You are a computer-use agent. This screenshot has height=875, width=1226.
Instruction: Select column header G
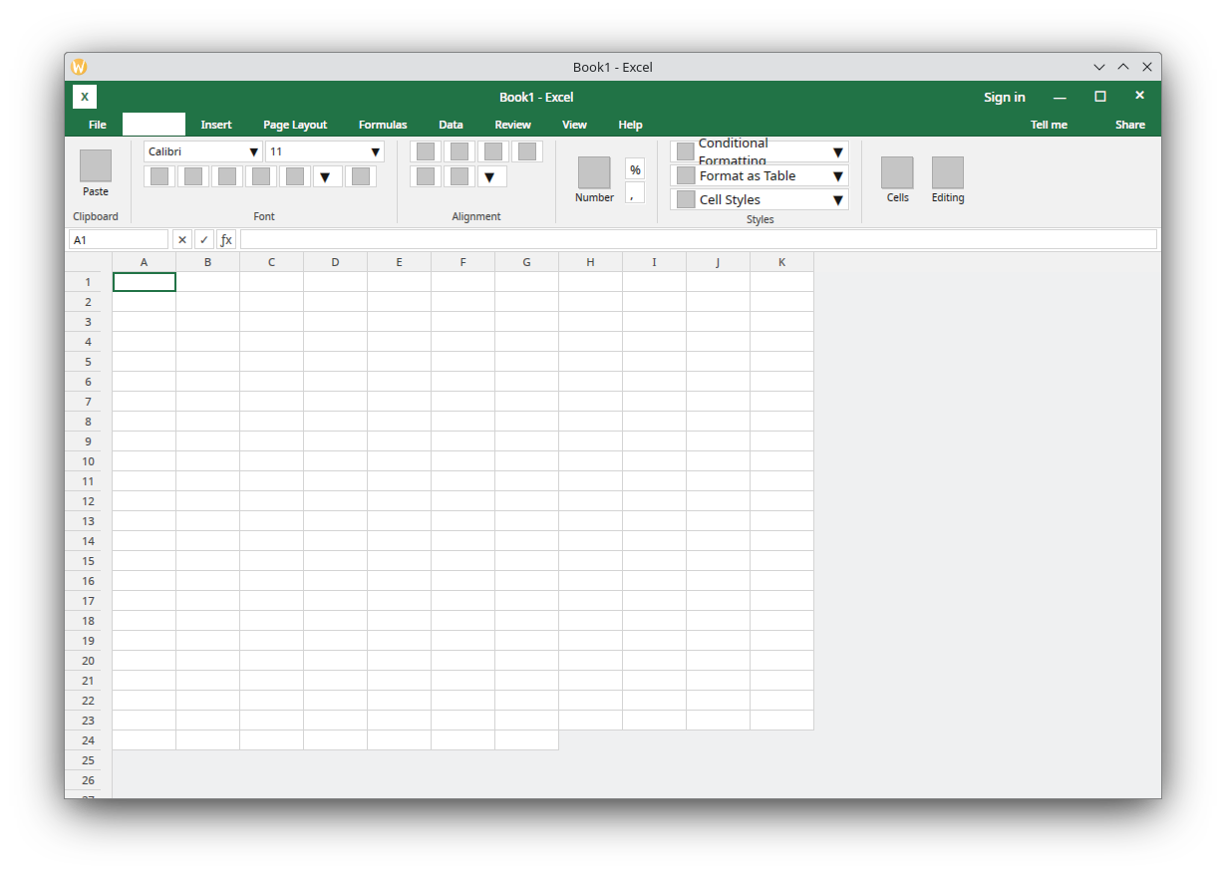pyautogui.click(x=527, y=262)
